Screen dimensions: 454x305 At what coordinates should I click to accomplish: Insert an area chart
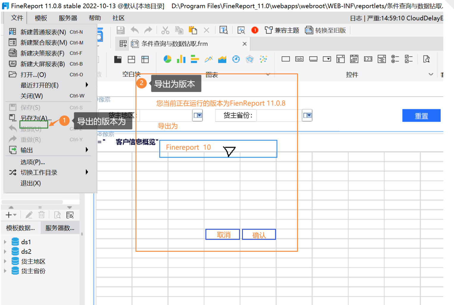pyautogui.click(x=222, y=59)
